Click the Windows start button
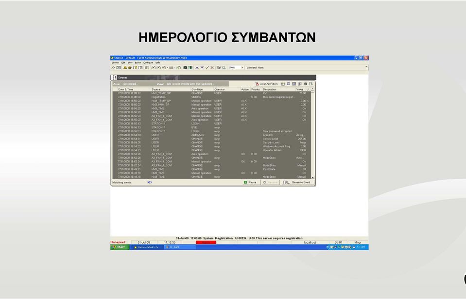This screenshot has width=466, height=299. tap(120, 247)
